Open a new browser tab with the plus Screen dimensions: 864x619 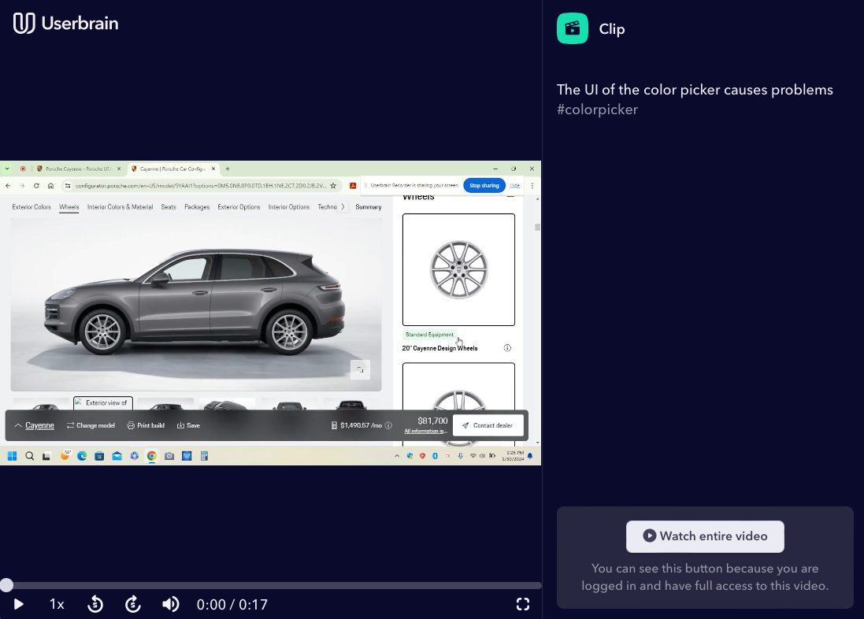click(x=228, y=169)
